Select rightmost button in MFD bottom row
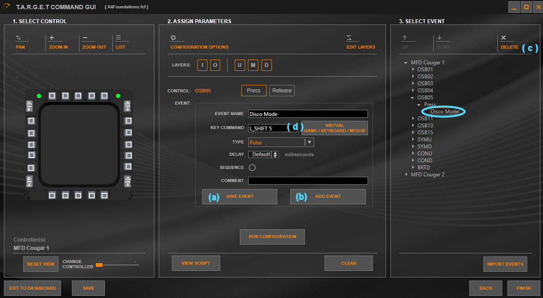 click(104, 195)
